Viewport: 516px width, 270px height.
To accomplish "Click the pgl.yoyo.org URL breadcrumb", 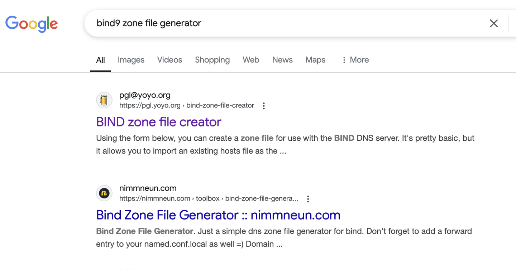I will 186,106.
